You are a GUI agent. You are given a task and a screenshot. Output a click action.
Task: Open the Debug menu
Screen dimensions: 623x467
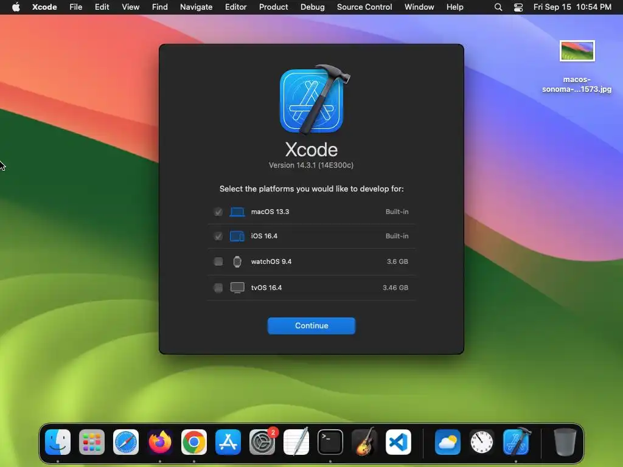click(313, 7)
